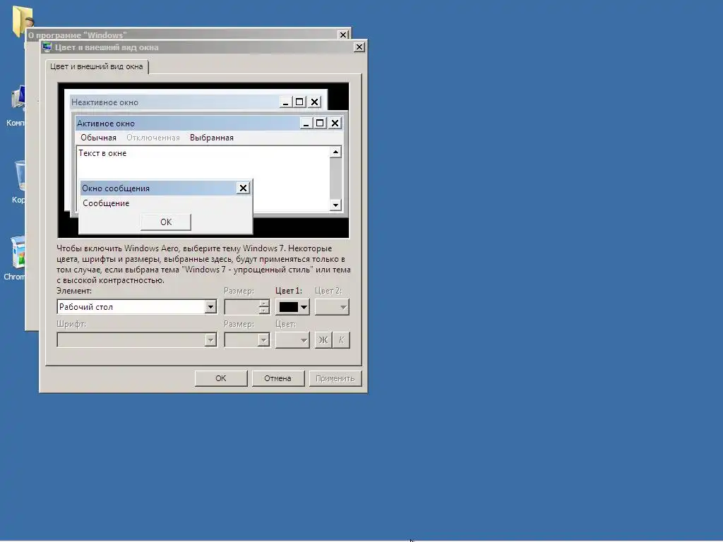723x542 pixels.
Task: Click the Неактивное окно title bar in preview
Action: coord(174,102)
